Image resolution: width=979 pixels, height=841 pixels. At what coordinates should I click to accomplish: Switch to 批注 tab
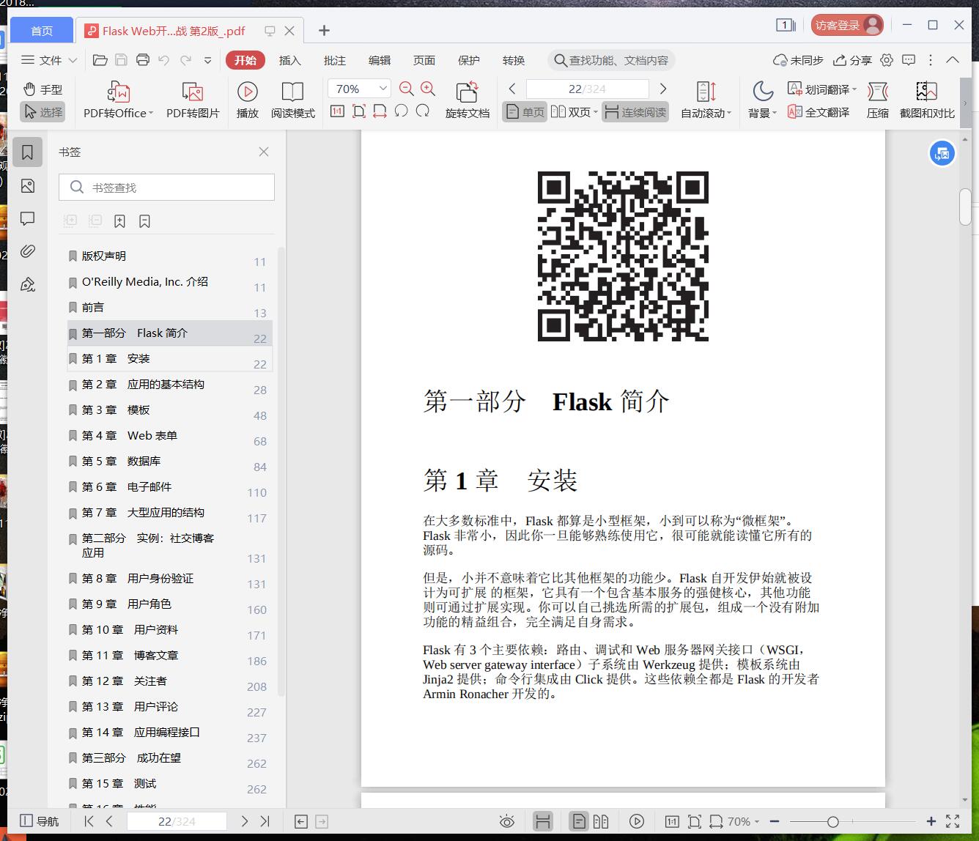click(x=335, y=60)
